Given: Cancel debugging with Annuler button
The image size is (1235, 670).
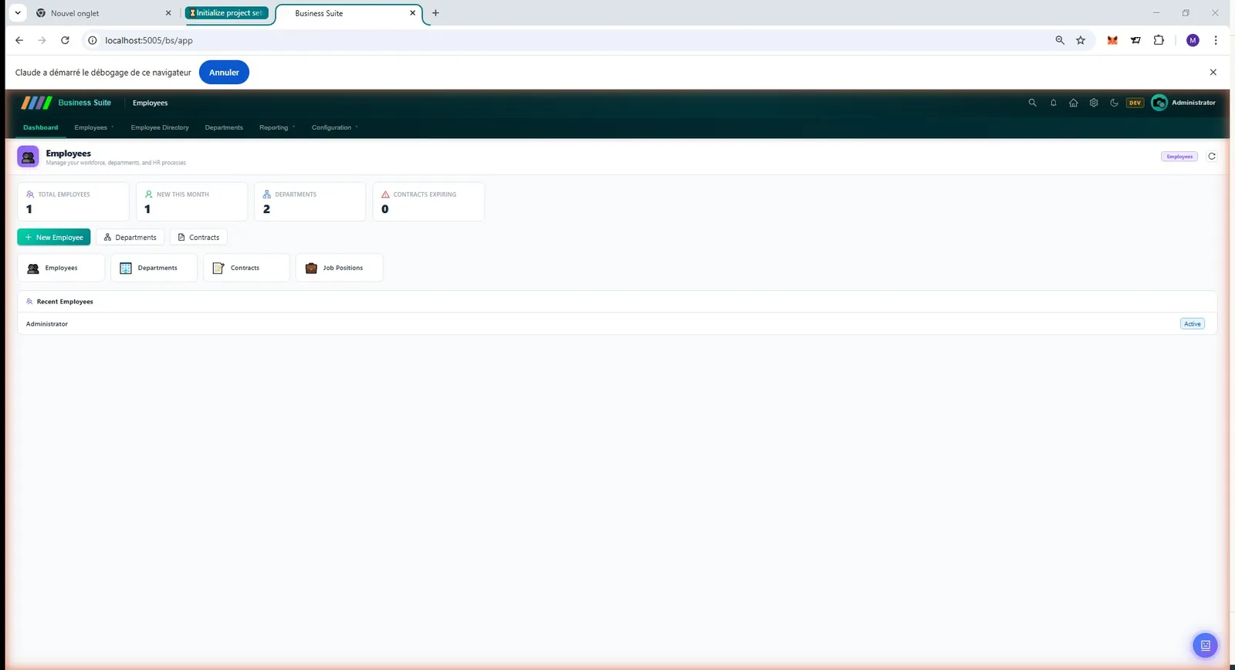Looking at the screenshot, I should coord(224,73).
